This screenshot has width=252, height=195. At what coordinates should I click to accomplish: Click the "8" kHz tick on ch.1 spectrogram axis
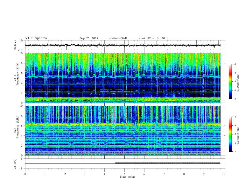(22, 63)
